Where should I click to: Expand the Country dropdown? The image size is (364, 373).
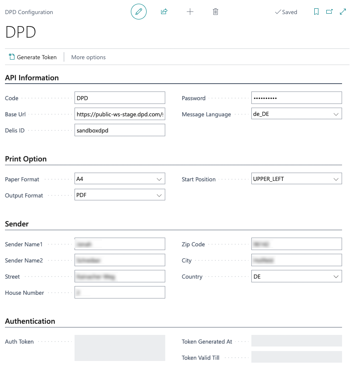(x=336, y=277)
